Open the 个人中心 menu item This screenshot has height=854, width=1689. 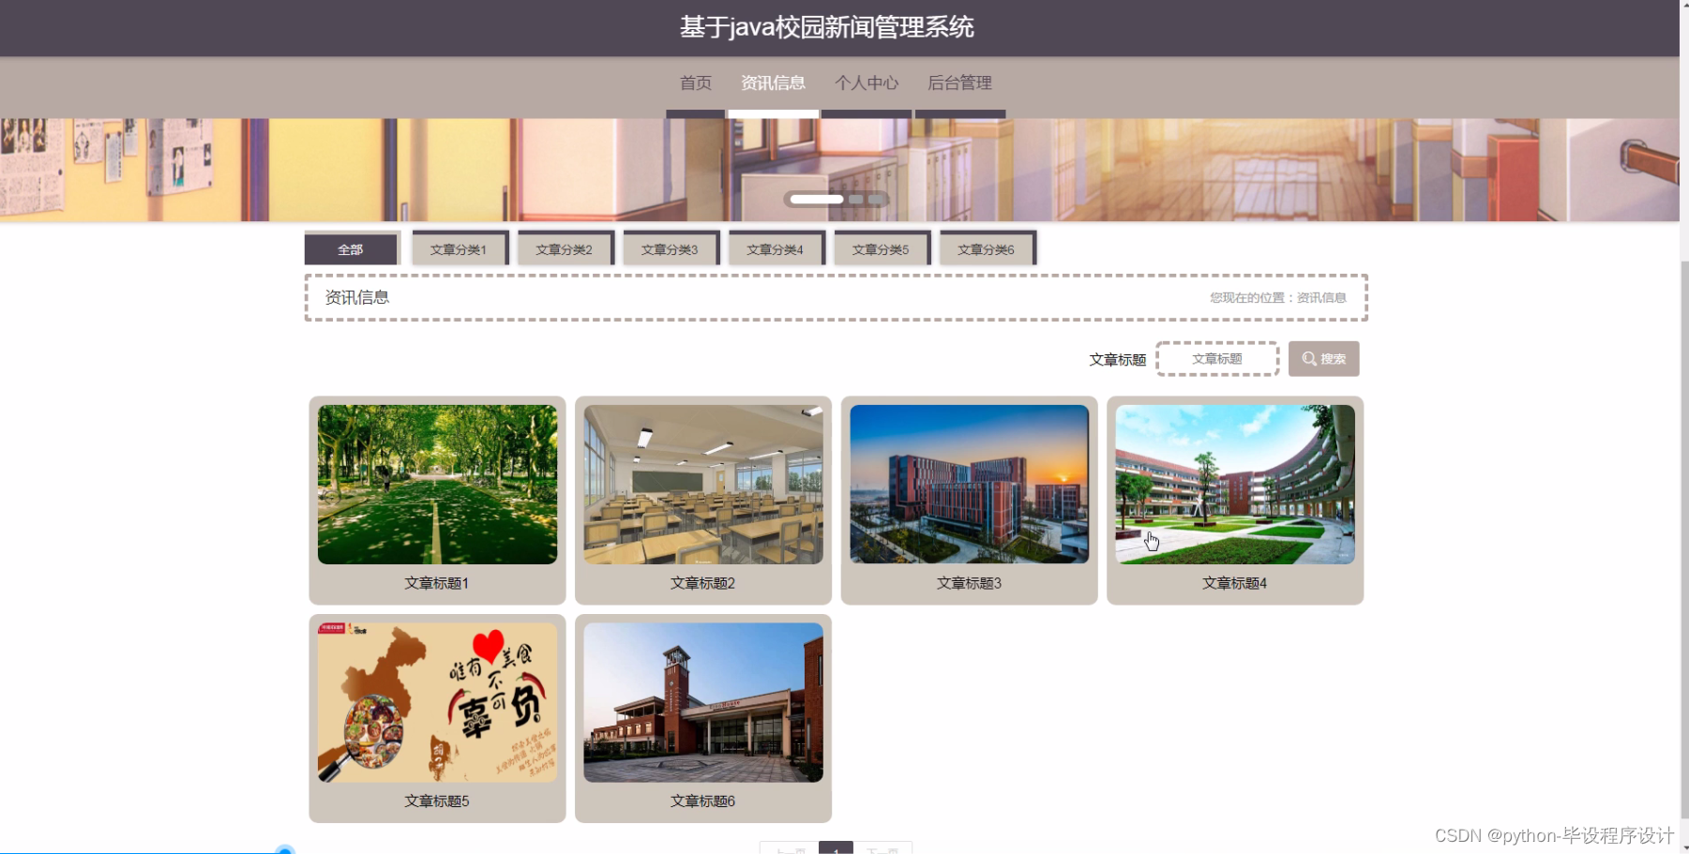point(866,83)
